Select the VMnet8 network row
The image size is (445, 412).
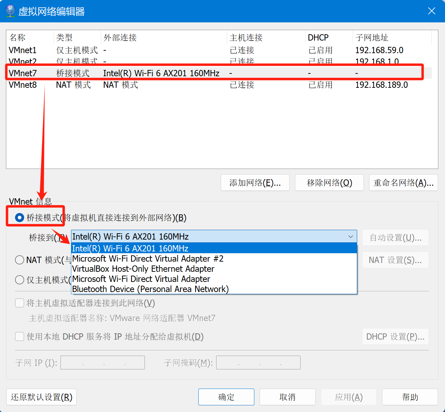(219, 85)
